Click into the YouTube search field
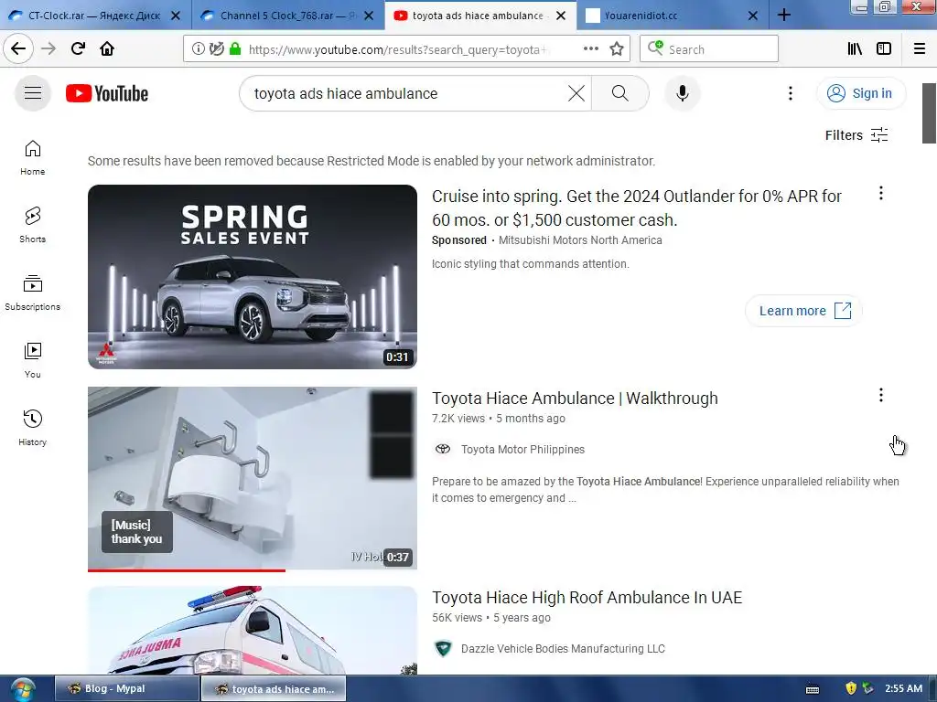Image resolution: width=937 pixels, height=702 pixels. click(x=406, y=93)
